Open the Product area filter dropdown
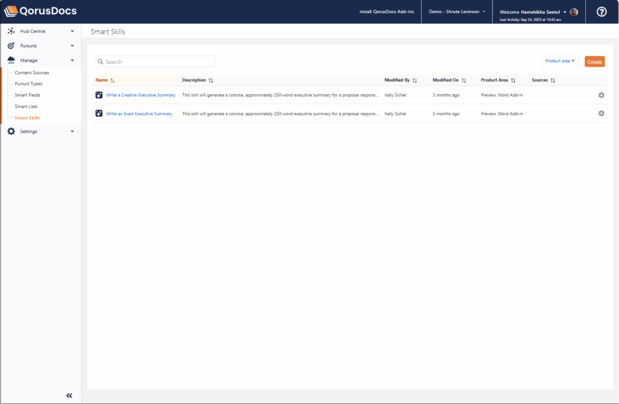Screen dimensions: 619x404 coord(559,61)
